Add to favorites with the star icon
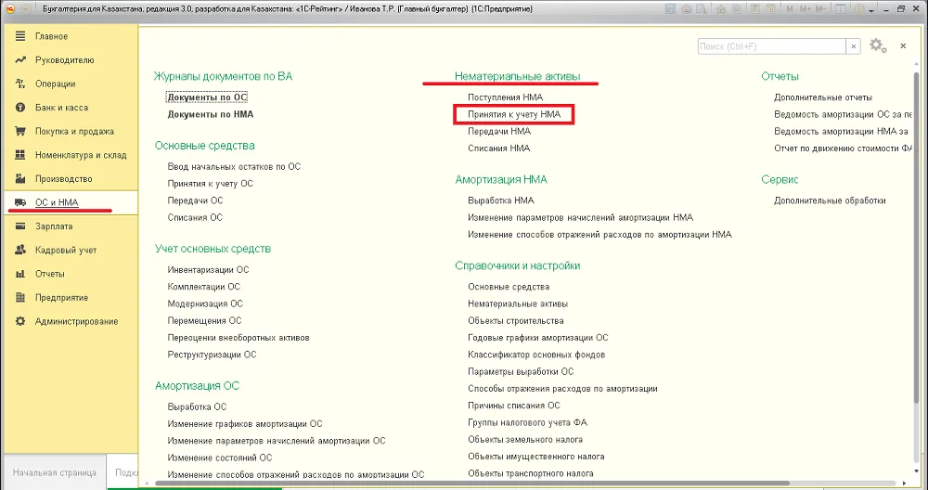This screenshot has height=490, width=928. 721,9
